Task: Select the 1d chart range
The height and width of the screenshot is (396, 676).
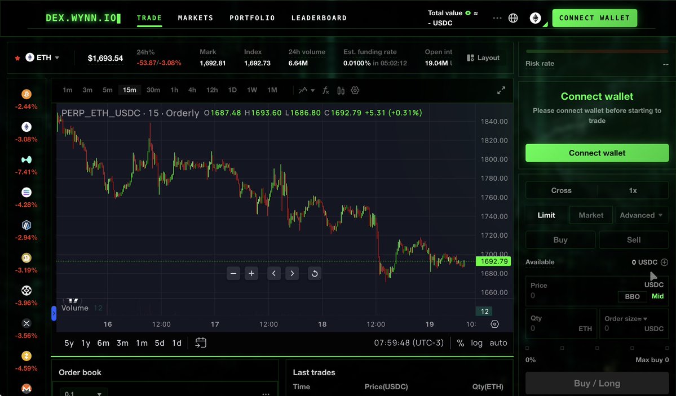Action: [x=177, y=343]
